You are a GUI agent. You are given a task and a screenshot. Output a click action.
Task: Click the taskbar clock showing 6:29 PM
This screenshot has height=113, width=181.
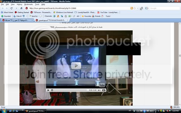[176, 111]
